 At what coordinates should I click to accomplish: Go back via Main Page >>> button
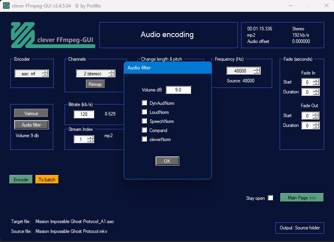(x=302, y=197)
